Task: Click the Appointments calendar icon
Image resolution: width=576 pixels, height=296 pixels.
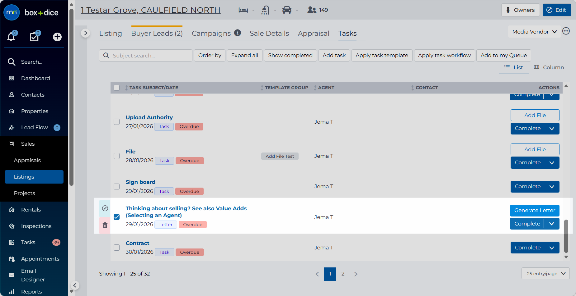Action: click(x=12, y=259)
